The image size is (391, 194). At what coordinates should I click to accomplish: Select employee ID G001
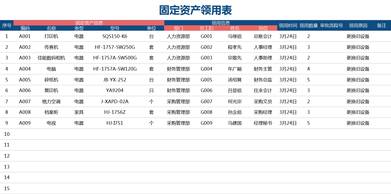pos(206,36)
